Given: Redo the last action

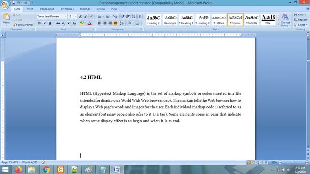Looking at the screenshot, I should point(26,3).
